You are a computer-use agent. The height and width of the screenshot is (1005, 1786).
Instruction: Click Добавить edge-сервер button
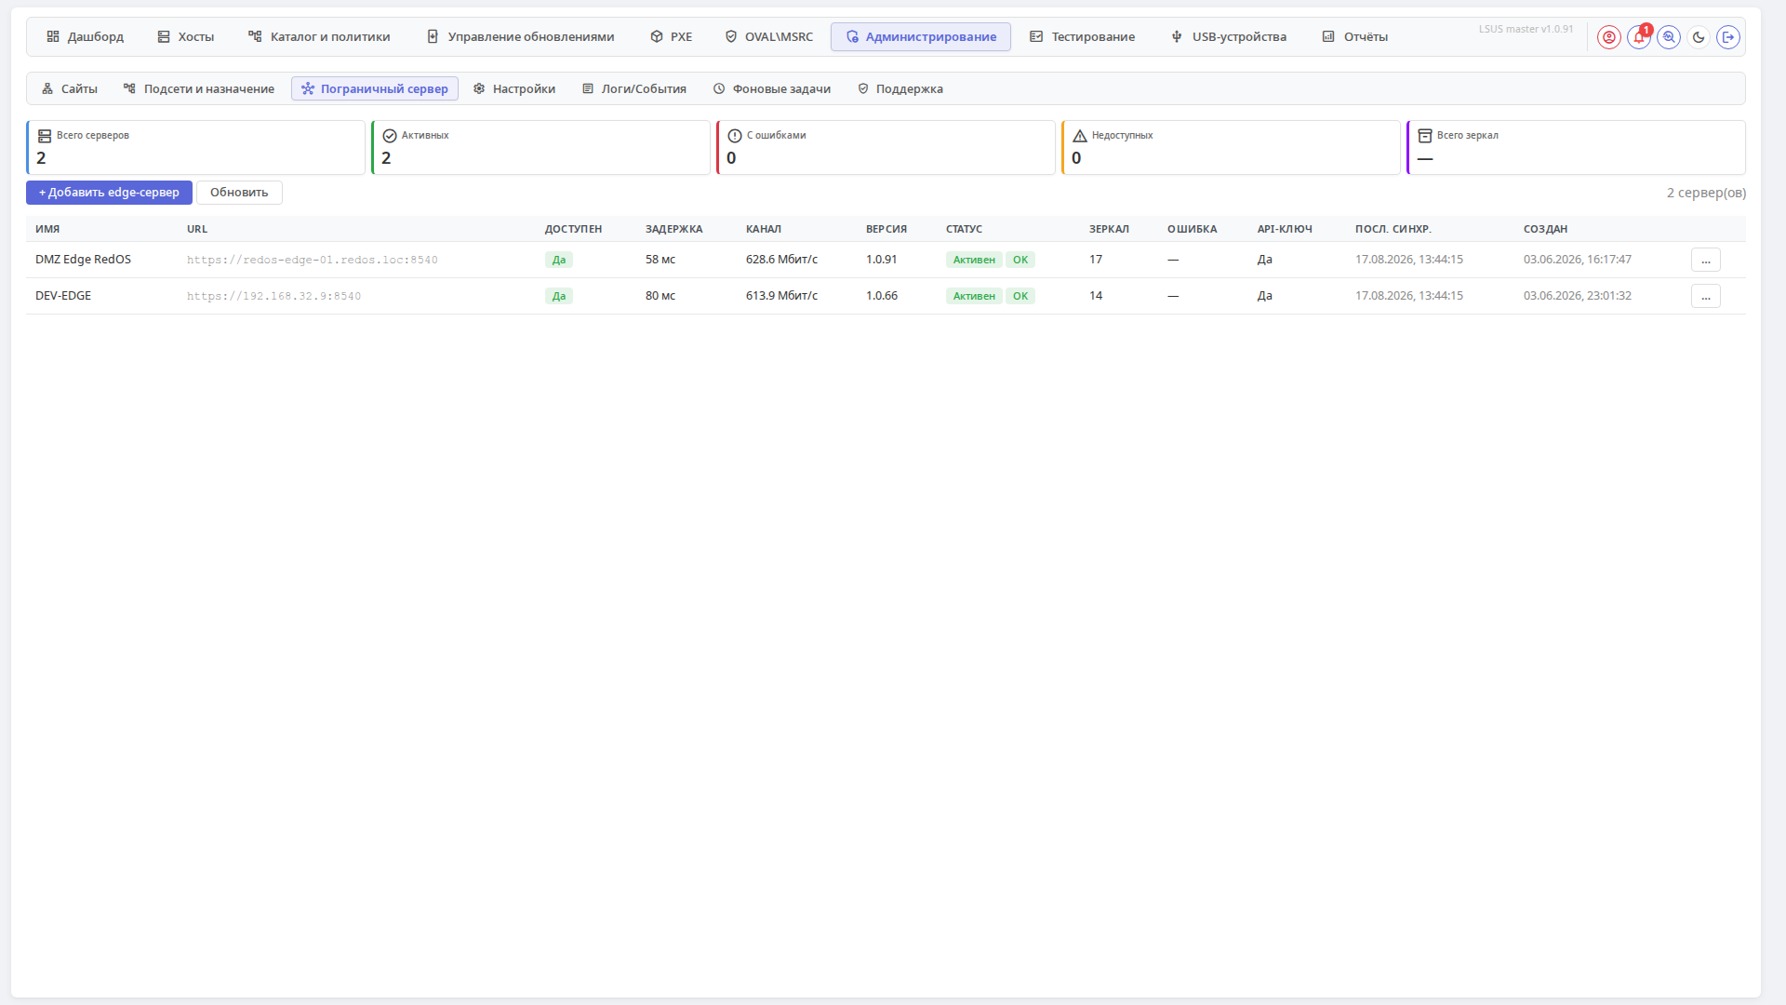(109, 193)
